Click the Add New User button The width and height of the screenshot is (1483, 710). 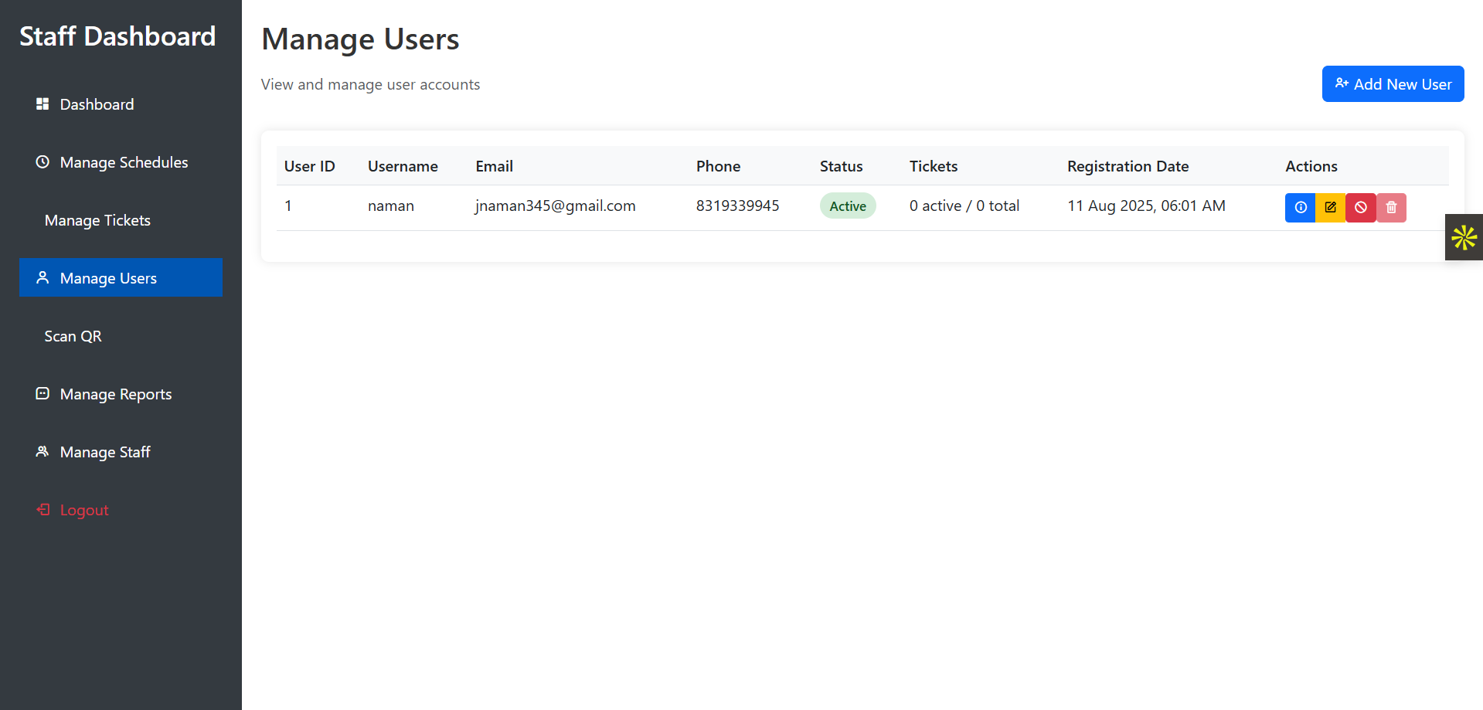tap(1393, 83)
